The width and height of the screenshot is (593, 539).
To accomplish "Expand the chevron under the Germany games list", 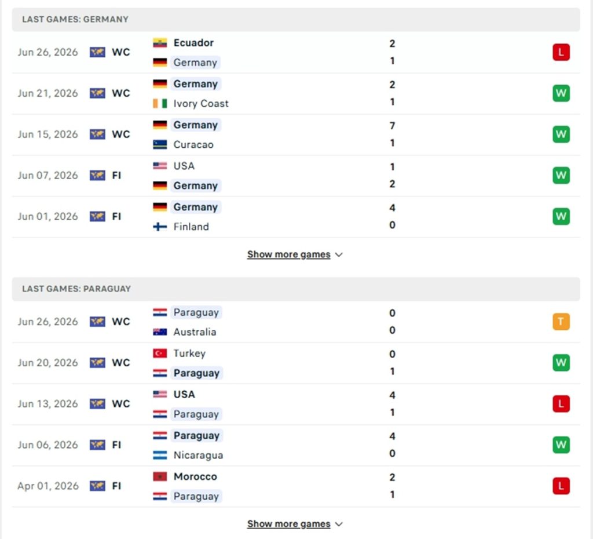I will coord(339,255).
